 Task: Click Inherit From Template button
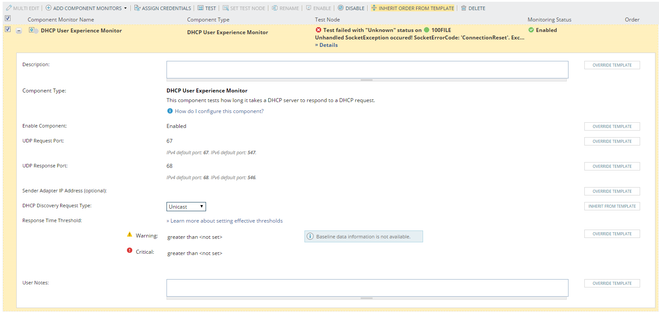[612, 206]
